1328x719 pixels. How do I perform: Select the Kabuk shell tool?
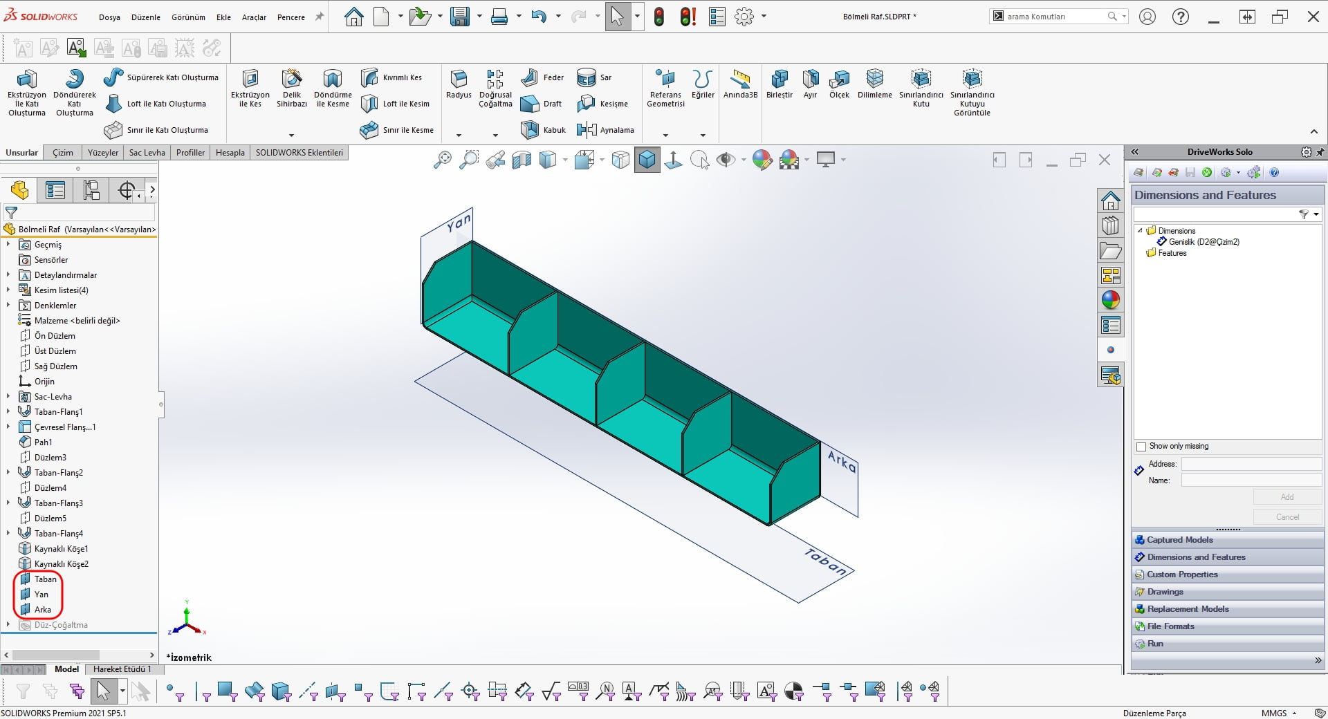543,130
